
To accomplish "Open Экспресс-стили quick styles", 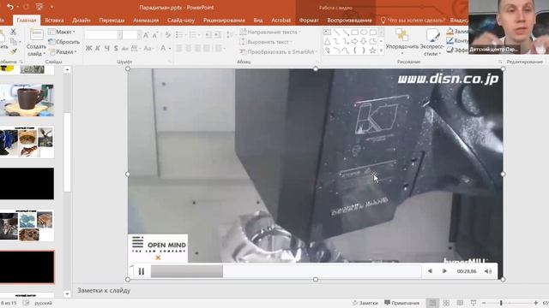I will 431,42.
